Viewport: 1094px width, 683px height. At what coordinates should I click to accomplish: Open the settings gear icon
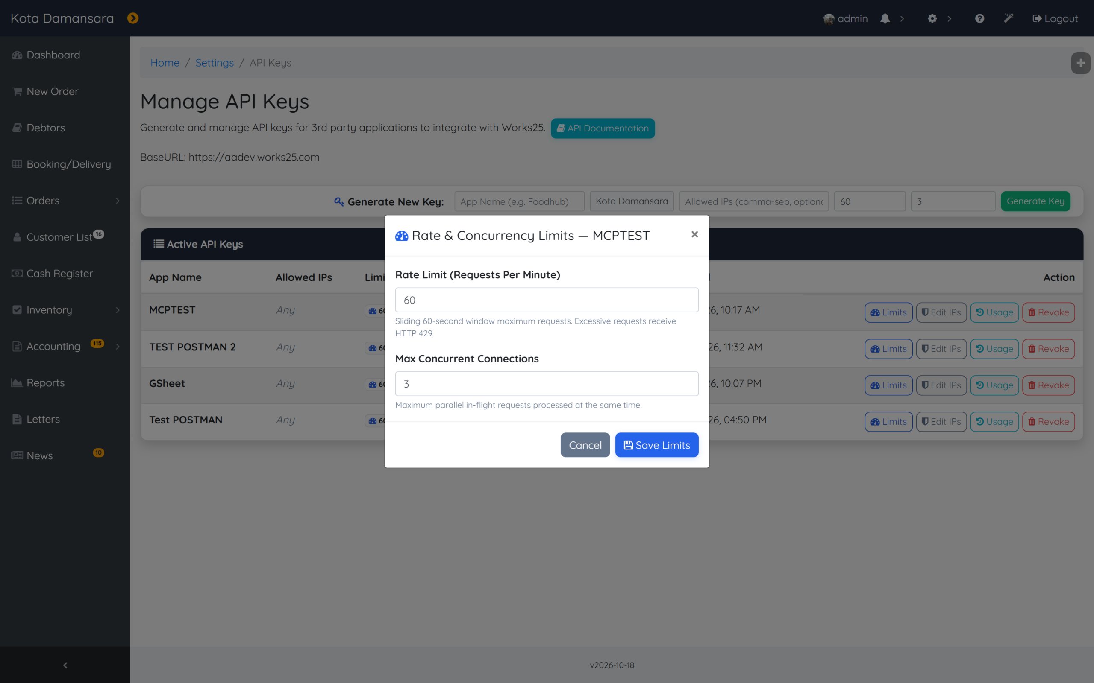point(932,18)
